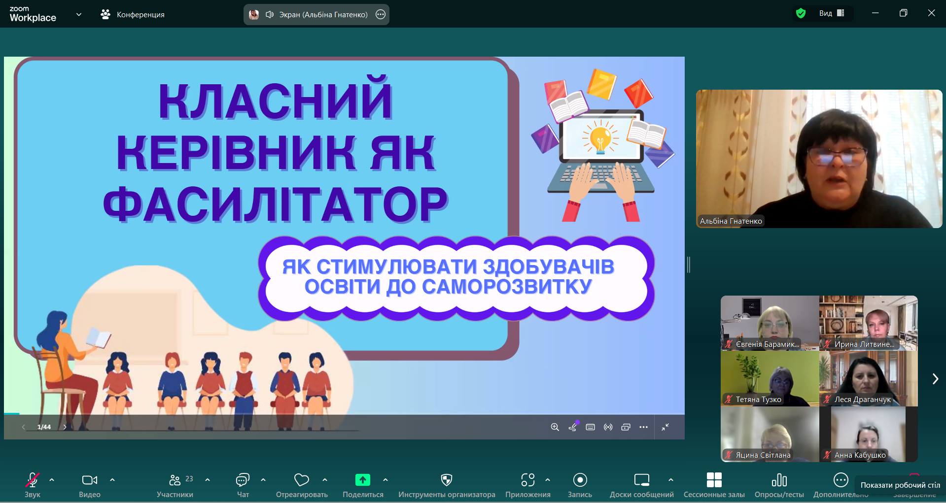The image size is (946, 503).
Task: Click the Экран (Альбіна Гнатенко) sharing label
Action: click(323, 14)
